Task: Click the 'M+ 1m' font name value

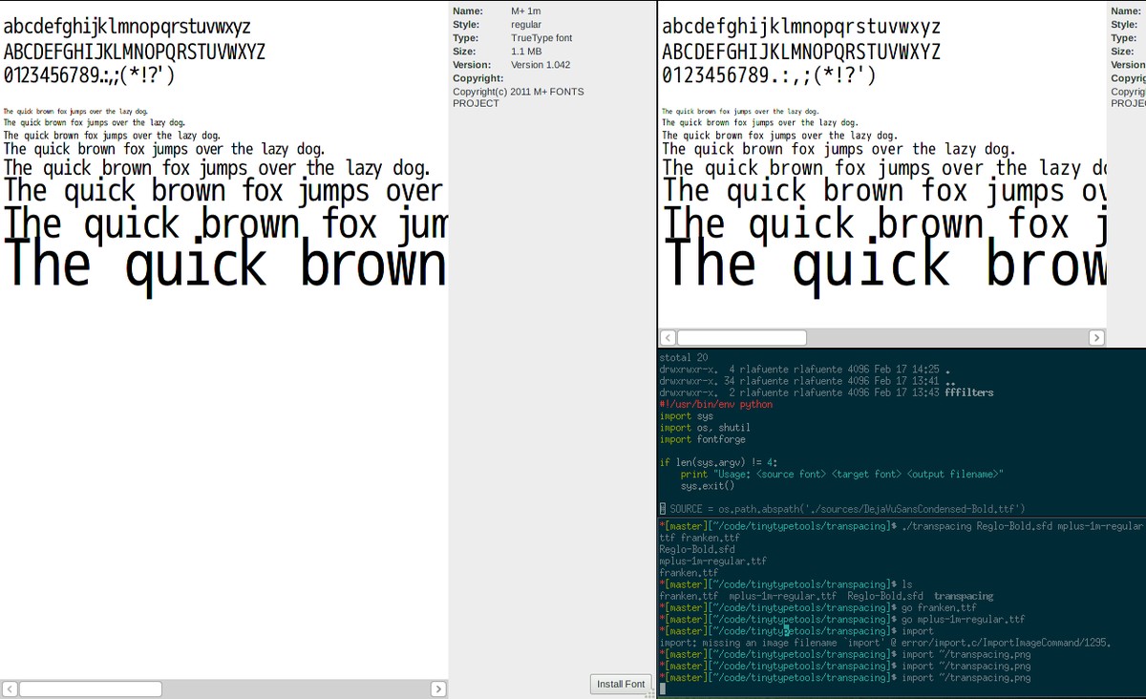Action: click(526, 11)
